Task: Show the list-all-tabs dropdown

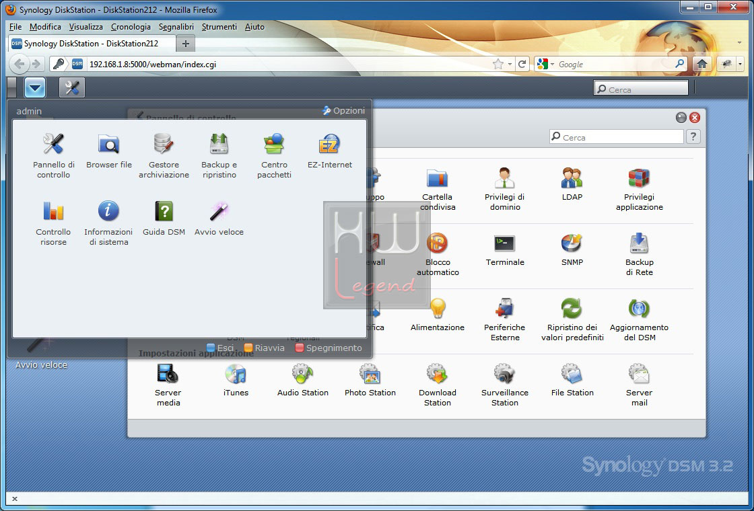Action: pyautogui.click(x=739, y=43)
